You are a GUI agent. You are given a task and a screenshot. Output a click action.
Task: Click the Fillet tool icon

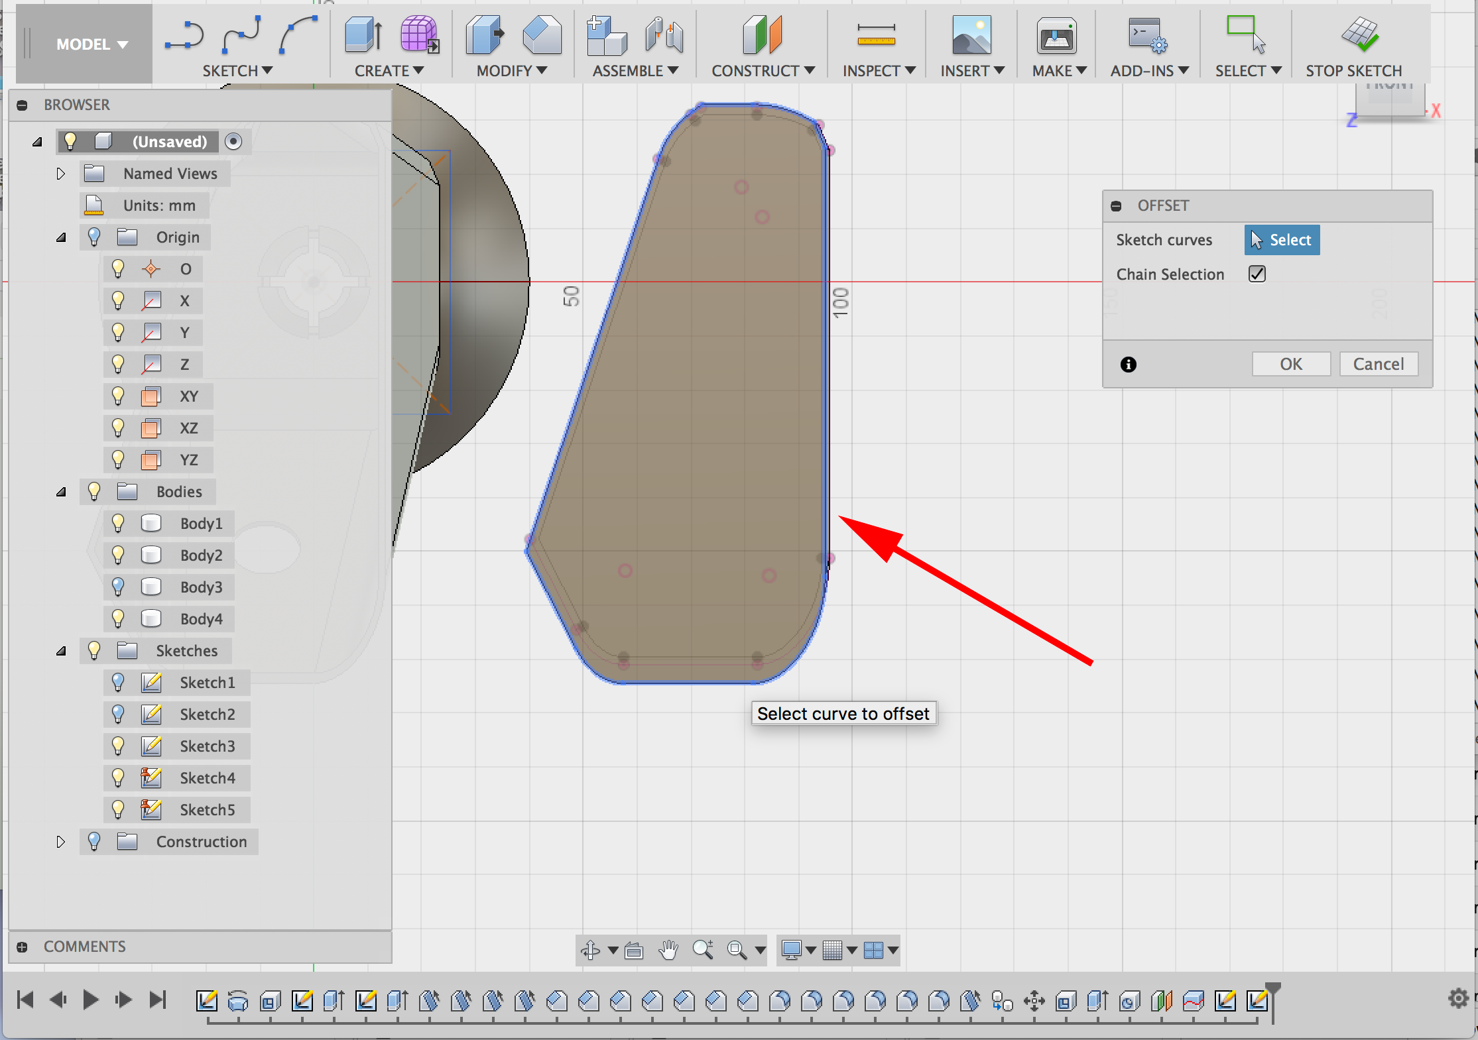[x=542, y=34]
